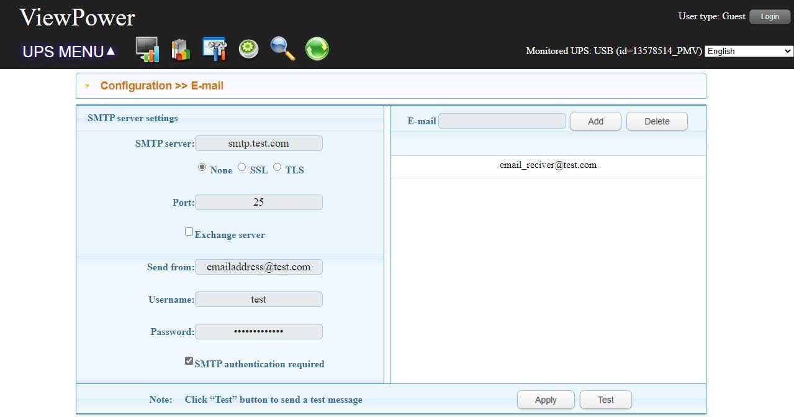Click the books and chart report icon
The width and height of the screenshot is (794, 417).
[181, 50]
